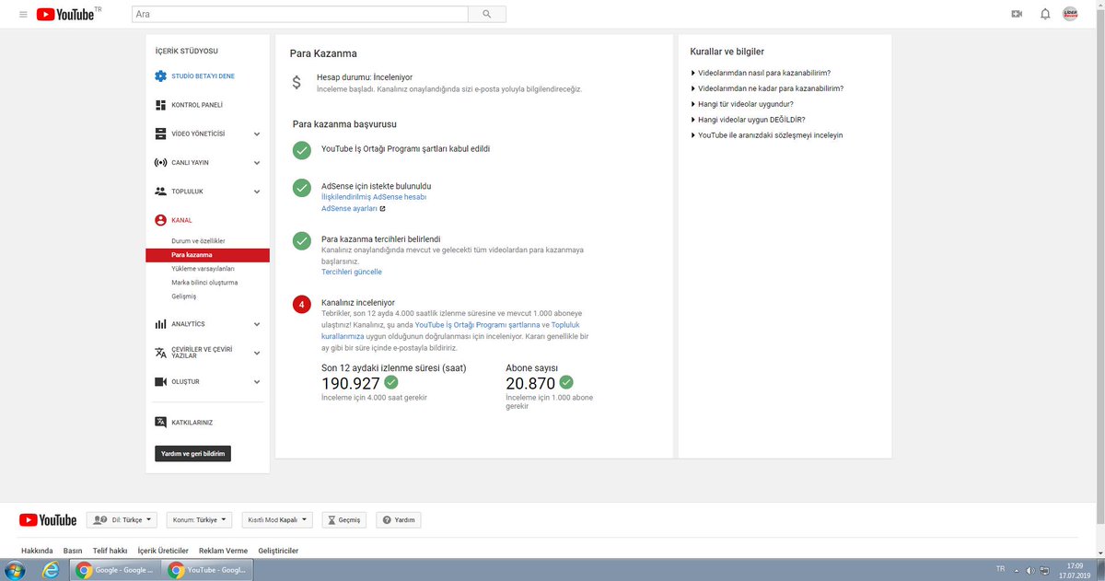The height and width of the screenshot is (581, 1105).
Task: Click the taskbar volume speaker icon
Action: (1030, 570)
